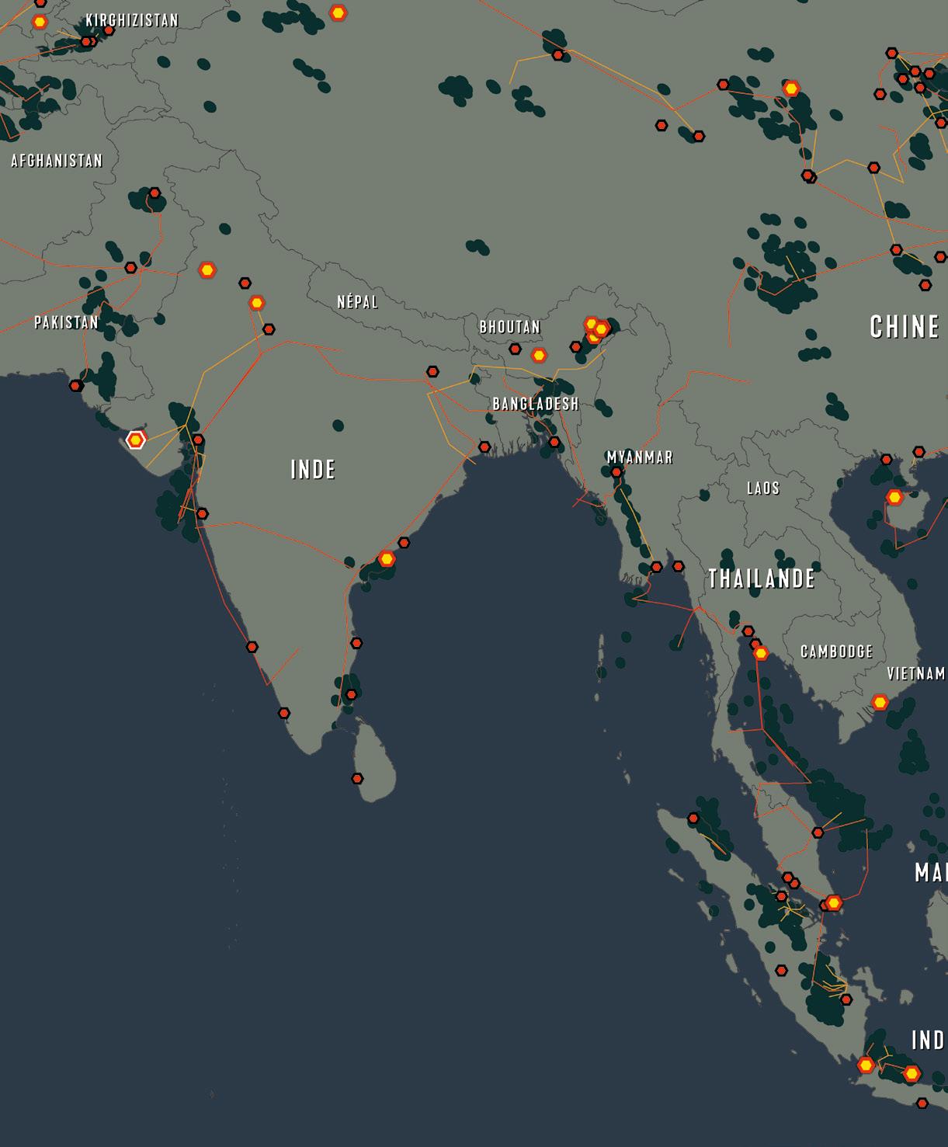Select the red marker inside Bhutan

pyautogui.click(x=515, y=349)
